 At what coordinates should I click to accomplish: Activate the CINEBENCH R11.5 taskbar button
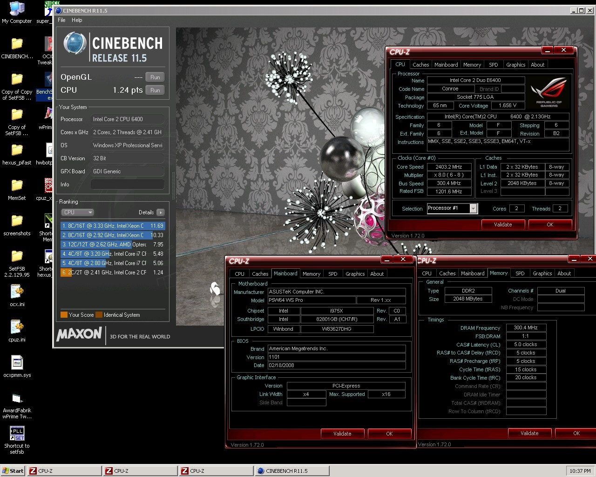click(292, 471)
